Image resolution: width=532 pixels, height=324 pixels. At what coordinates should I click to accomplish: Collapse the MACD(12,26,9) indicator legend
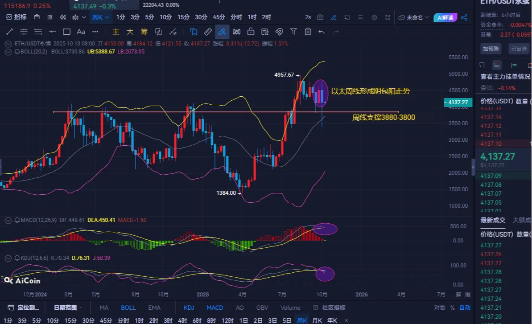click(8, 220)
